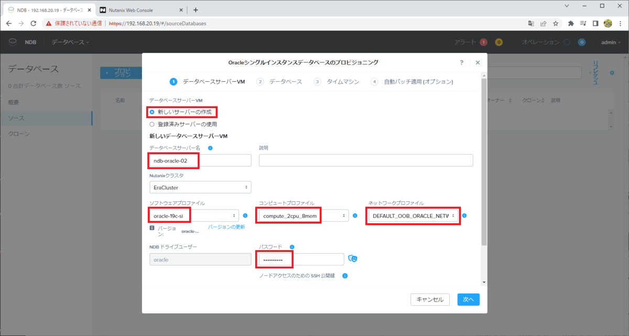Go to step 3 Time Machine tab
Viewport: 629px width, 336px height.
point(337,82)
